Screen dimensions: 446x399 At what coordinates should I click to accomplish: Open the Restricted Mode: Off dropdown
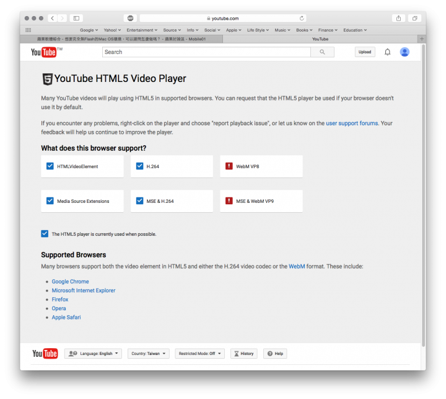pos(199,354)
